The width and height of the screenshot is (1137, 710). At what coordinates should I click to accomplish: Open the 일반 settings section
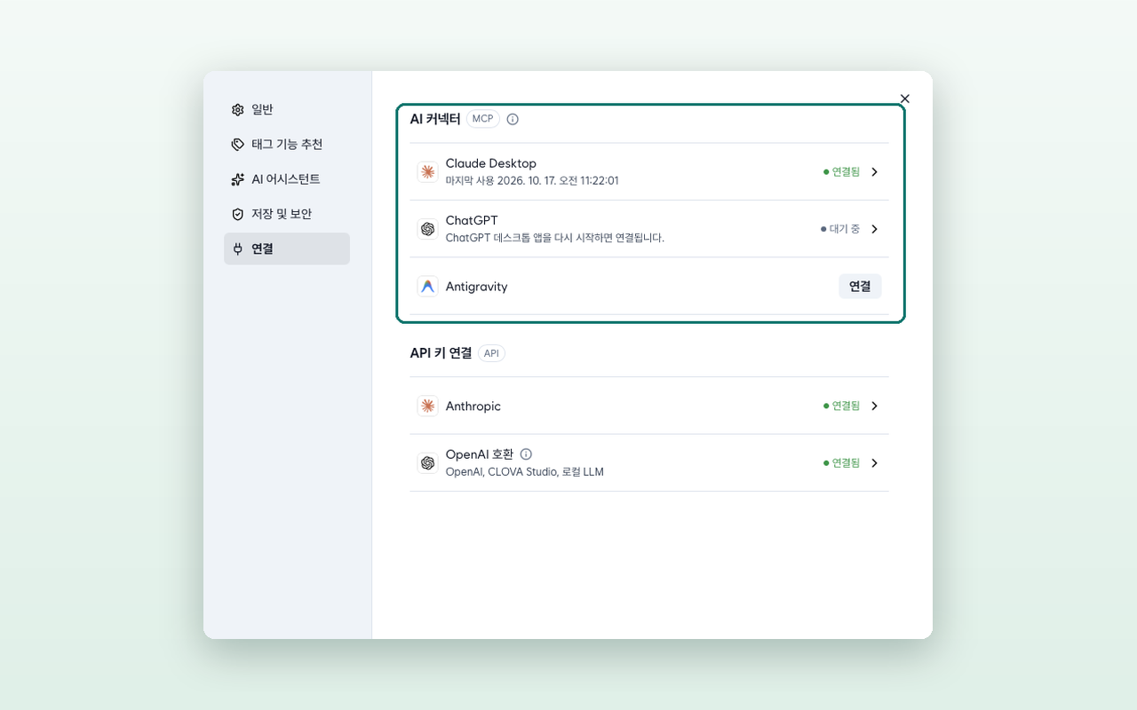(287, 110)
